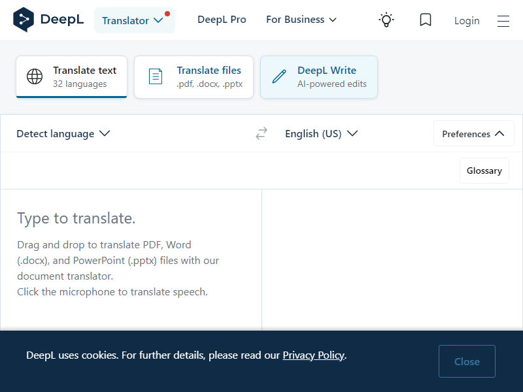Switch to Translate files tab
The image size is (523, 392).
tap(194, 77)
